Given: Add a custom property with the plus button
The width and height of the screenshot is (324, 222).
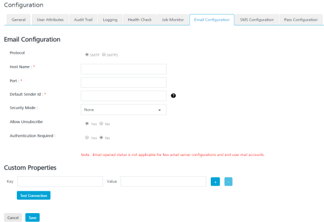Looking at the screenshot, I should 215,182.
